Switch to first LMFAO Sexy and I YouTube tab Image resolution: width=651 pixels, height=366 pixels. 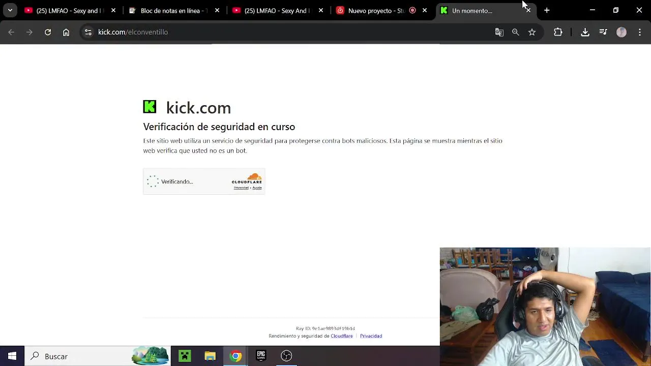click(x=71, y=10)
